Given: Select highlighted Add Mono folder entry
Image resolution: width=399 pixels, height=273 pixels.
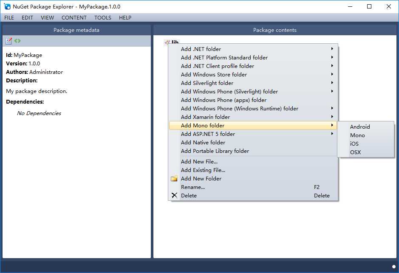Looking at the screenshot, I should [x=253, y=125].
